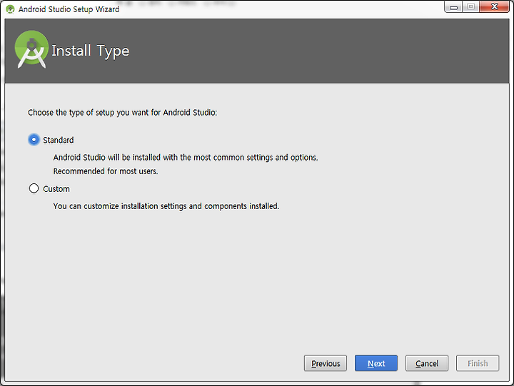This screenshot has height=386, width=514.
Task: Select the Standard install type radio button
Action: 34,140
